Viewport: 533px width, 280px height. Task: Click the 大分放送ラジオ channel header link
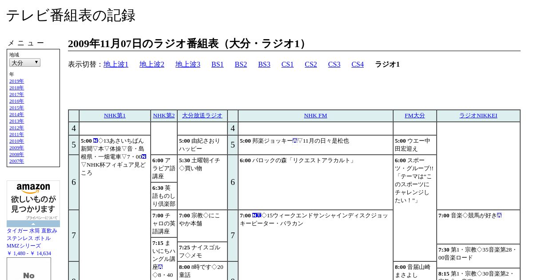click(202, 116)
